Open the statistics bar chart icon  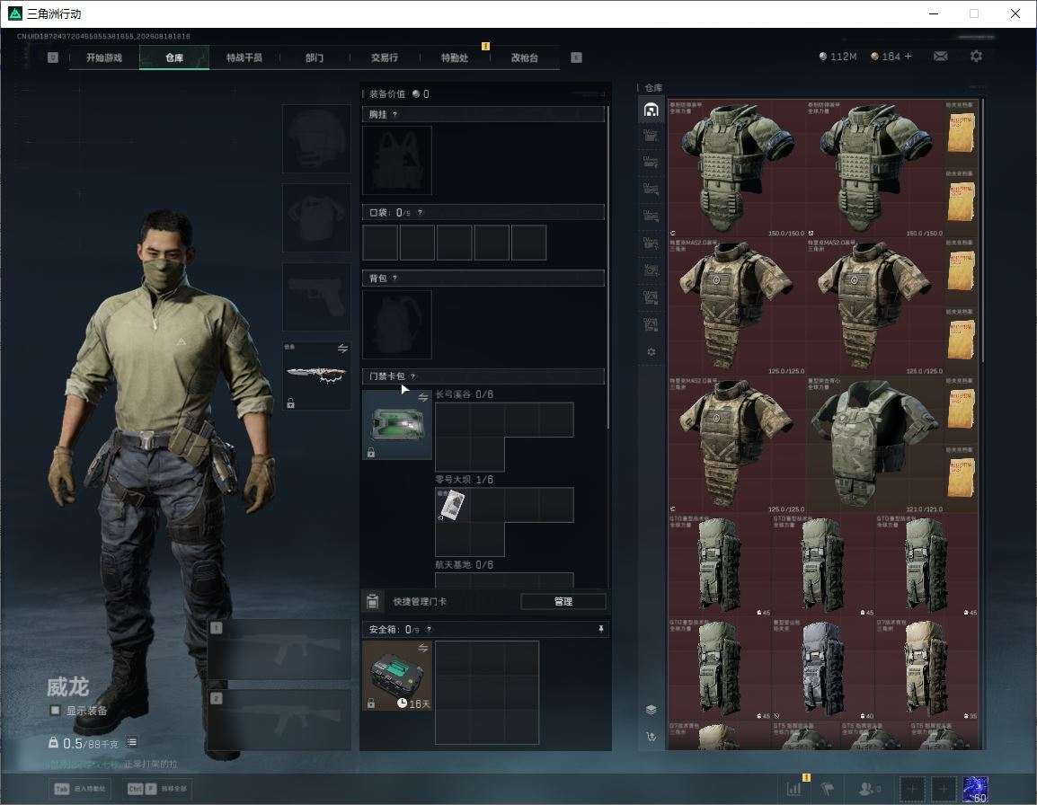pyautogui.click(x=794, y=789)
